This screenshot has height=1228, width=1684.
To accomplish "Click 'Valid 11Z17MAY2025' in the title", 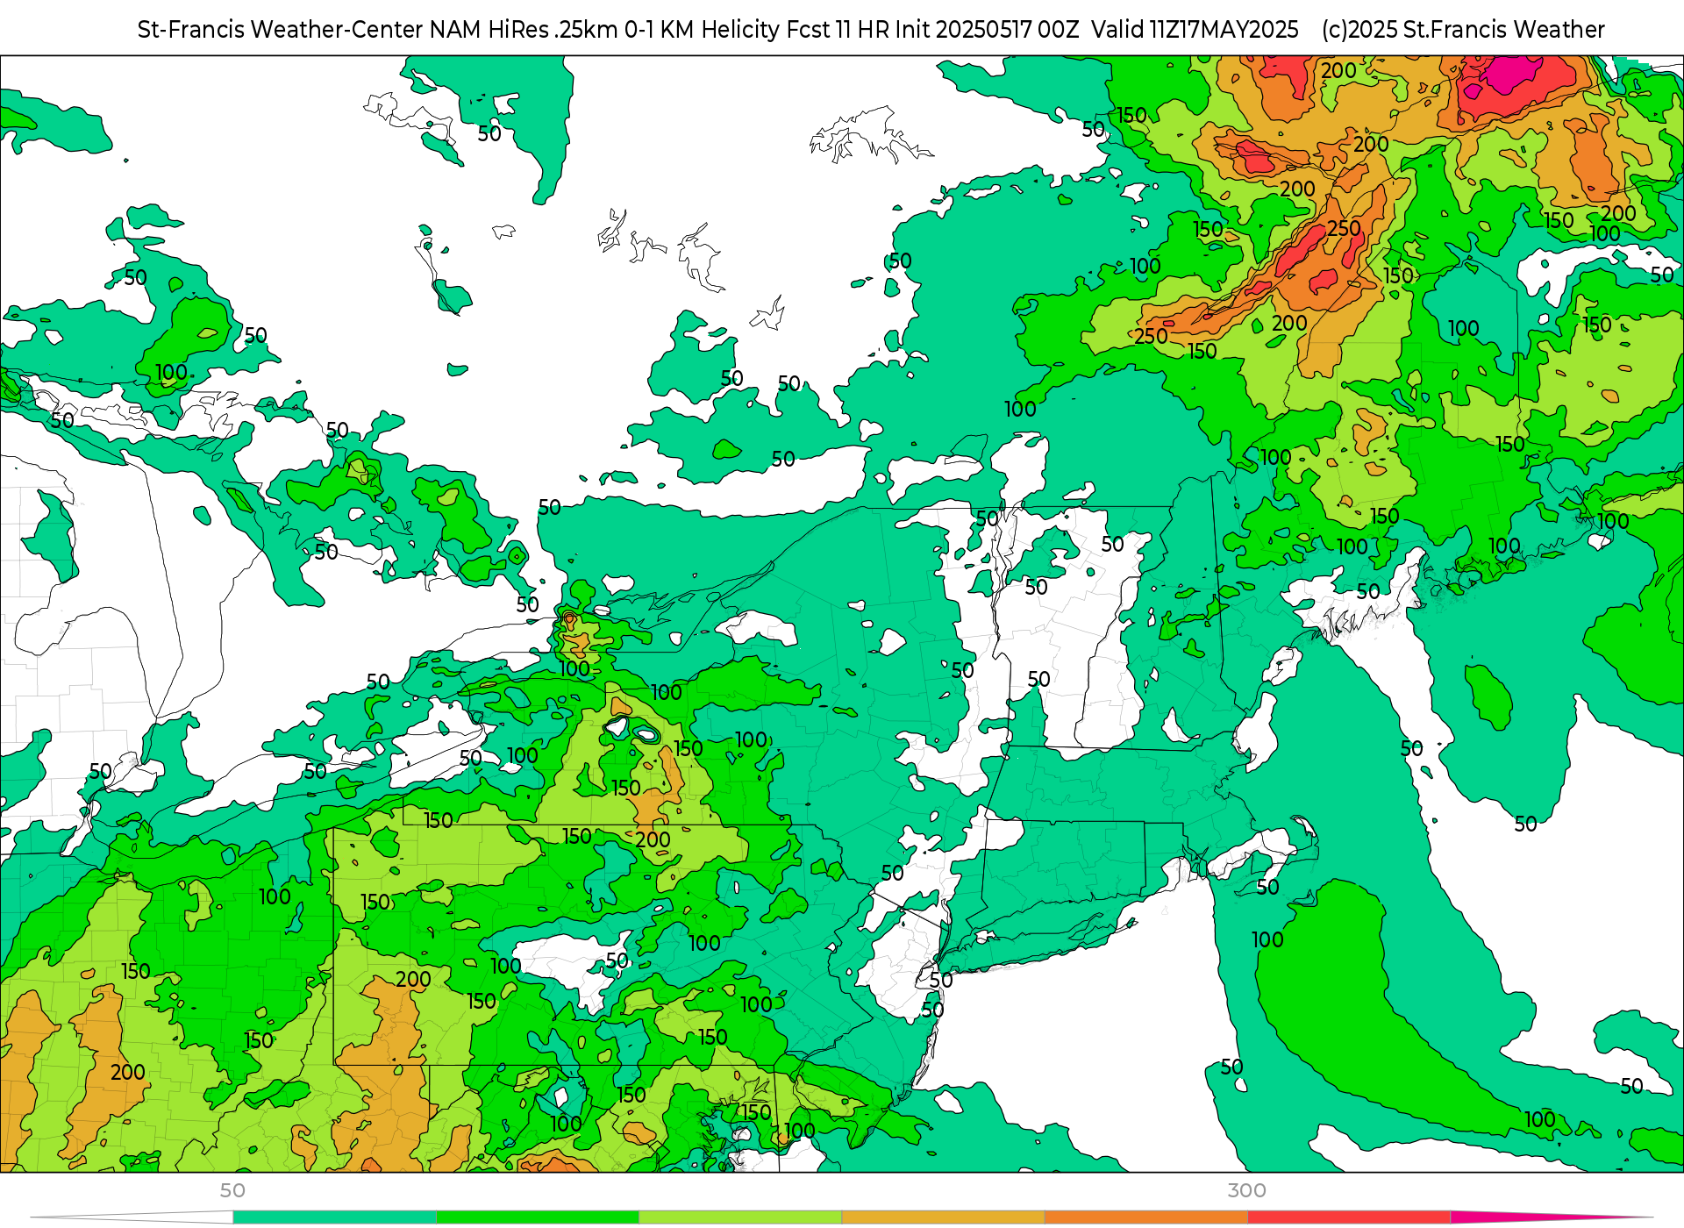I will (x=1195, y=30).
